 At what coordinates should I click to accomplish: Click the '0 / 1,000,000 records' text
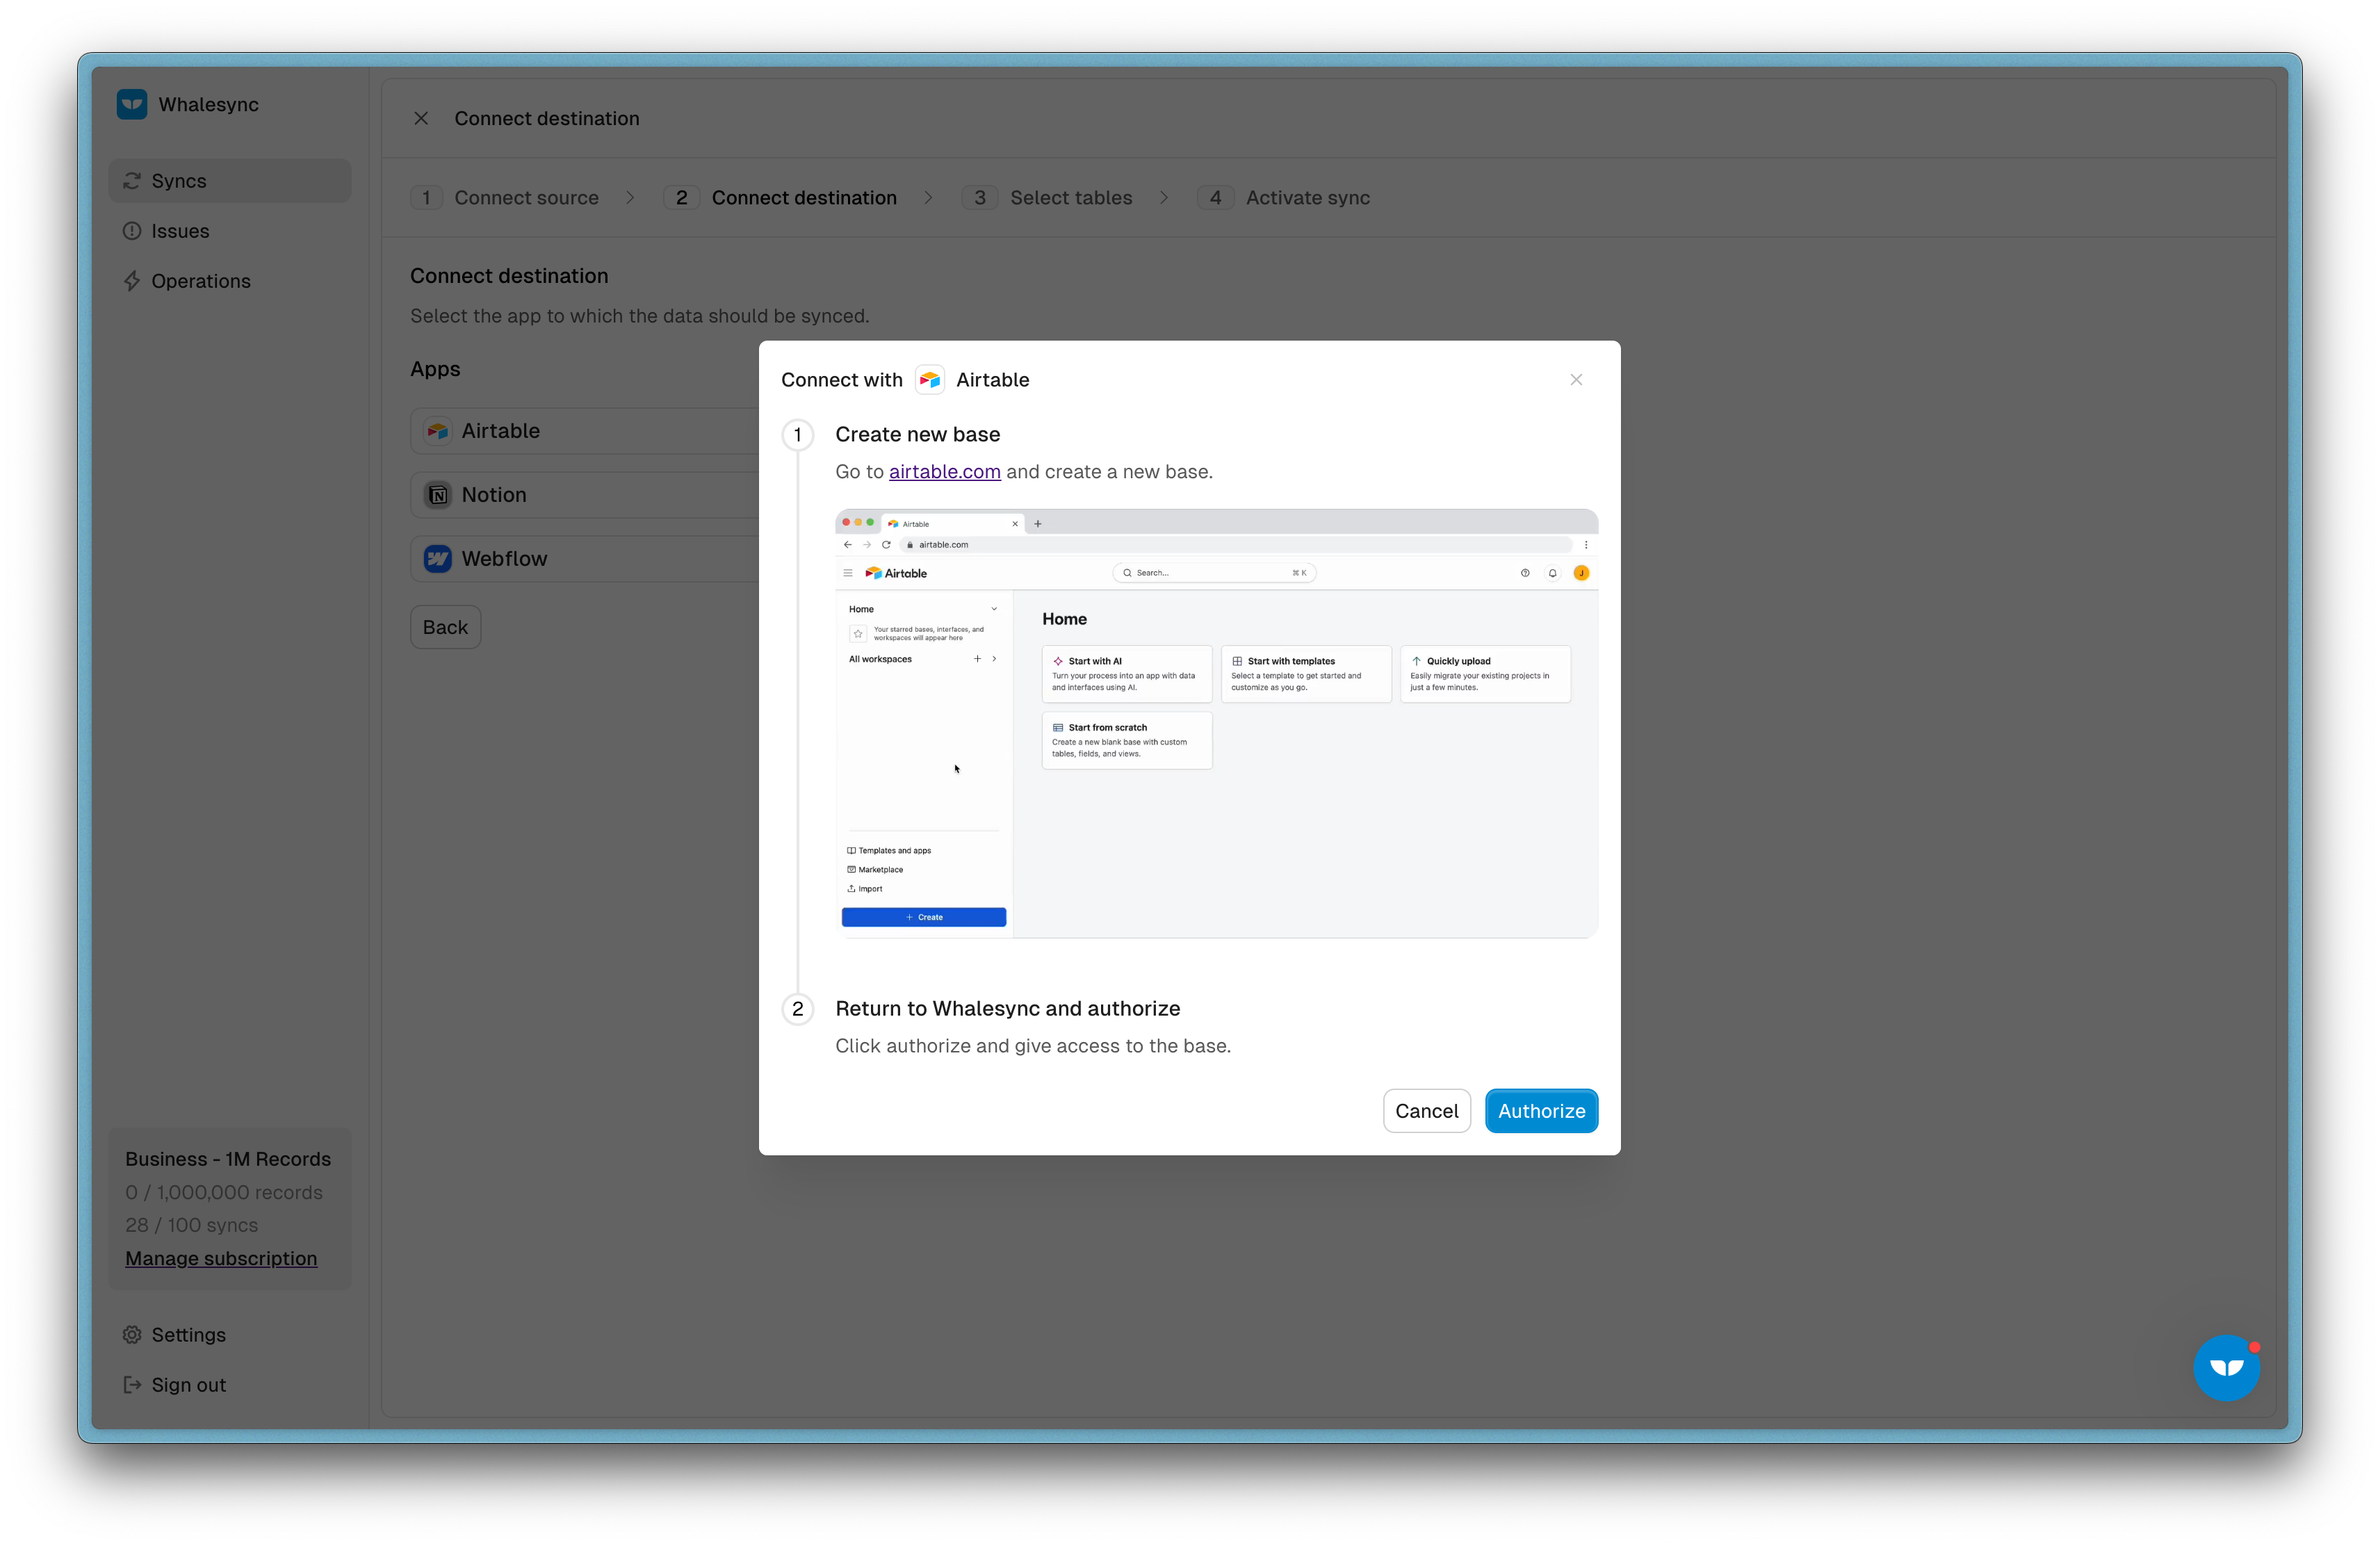click(x=224, y=1192)
